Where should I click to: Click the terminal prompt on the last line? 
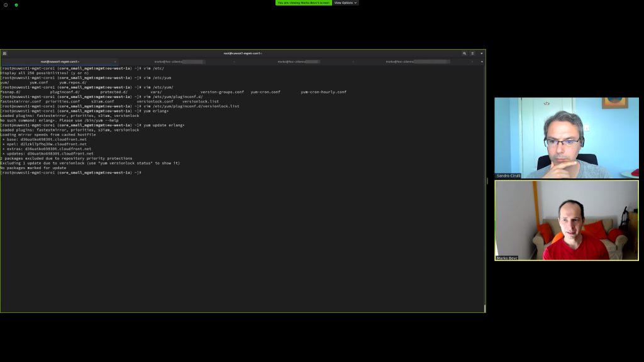tap(69, 172)
